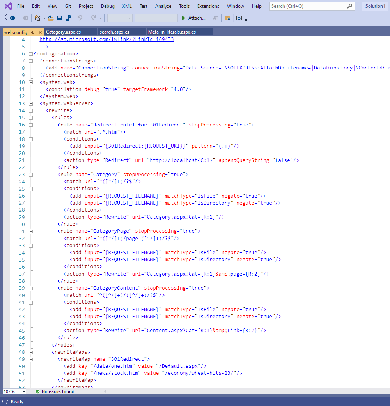390x406 pixels.
Task: Pin the web.config tab with the pin icon
Action: 33,32
